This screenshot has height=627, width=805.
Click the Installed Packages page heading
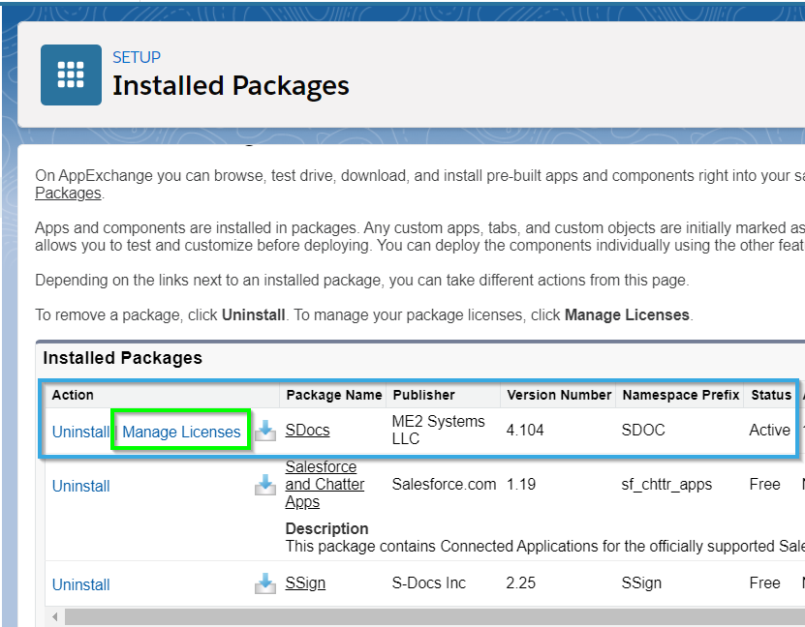[231, 85]
